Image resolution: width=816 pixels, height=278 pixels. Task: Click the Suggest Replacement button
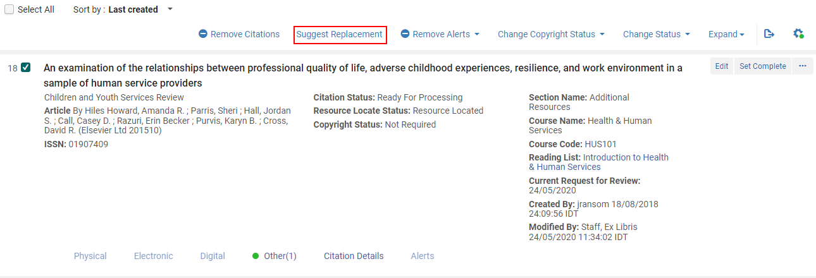click(x=340, y=34)
